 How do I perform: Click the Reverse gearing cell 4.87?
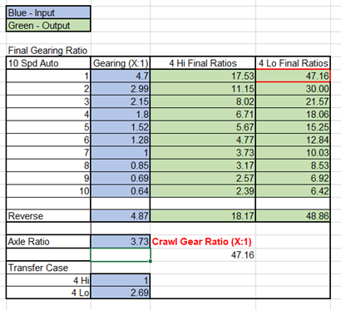tap(121, 216)
